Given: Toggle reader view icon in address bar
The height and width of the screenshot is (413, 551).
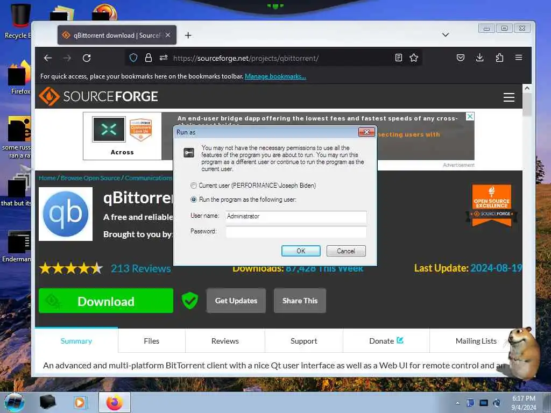Looking at the screenshot, I should click(x=399, y=58).
